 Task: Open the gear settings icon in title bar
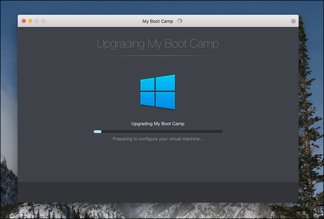click(293, 21)
